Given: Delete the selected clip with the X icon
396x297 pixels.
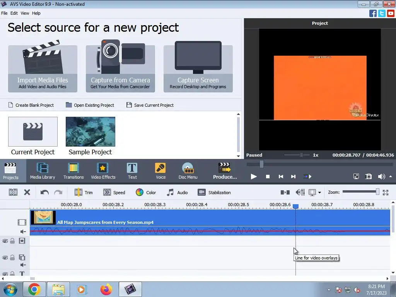Looking at the screenshot, I should (27, 193).
